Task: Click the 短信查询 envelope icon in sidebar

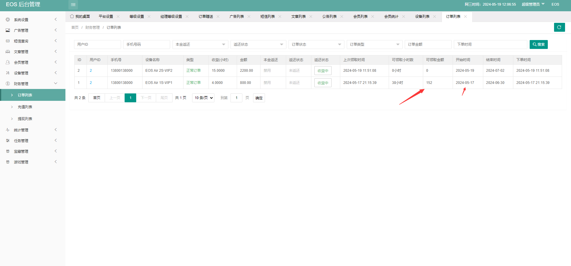Action: [8, 41]
